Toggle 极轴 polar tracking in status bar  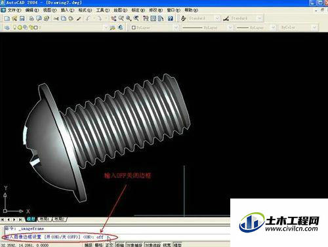click(x=119, y=245)
